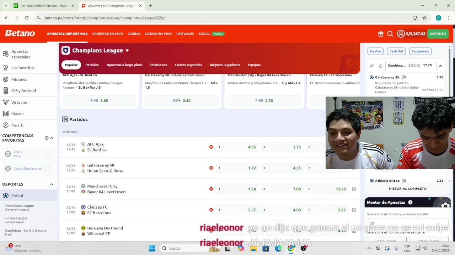This screenshot has width=455, height=255.
Task: Click bet builder badge for AFC Ajax match
Action: (x=211, y=147)
